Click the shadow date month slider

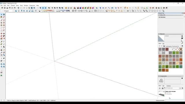(x=48, y=11)
